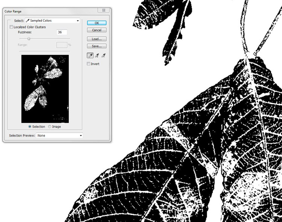Screen dimensions: 282x222
Task: Click the disabled Range percentage field
Action: coord(62,45)
